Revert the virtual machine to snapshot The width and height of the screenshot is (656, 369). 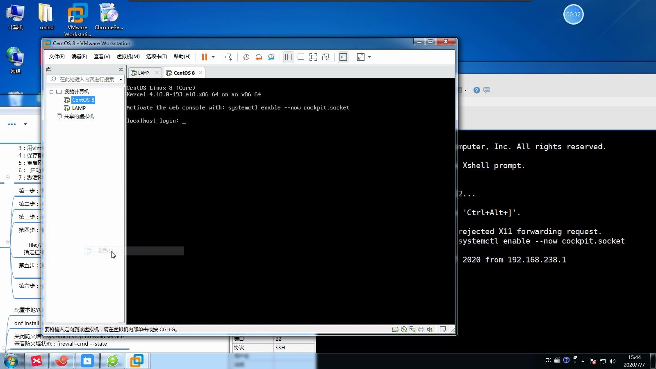click(x=259, y=57)
